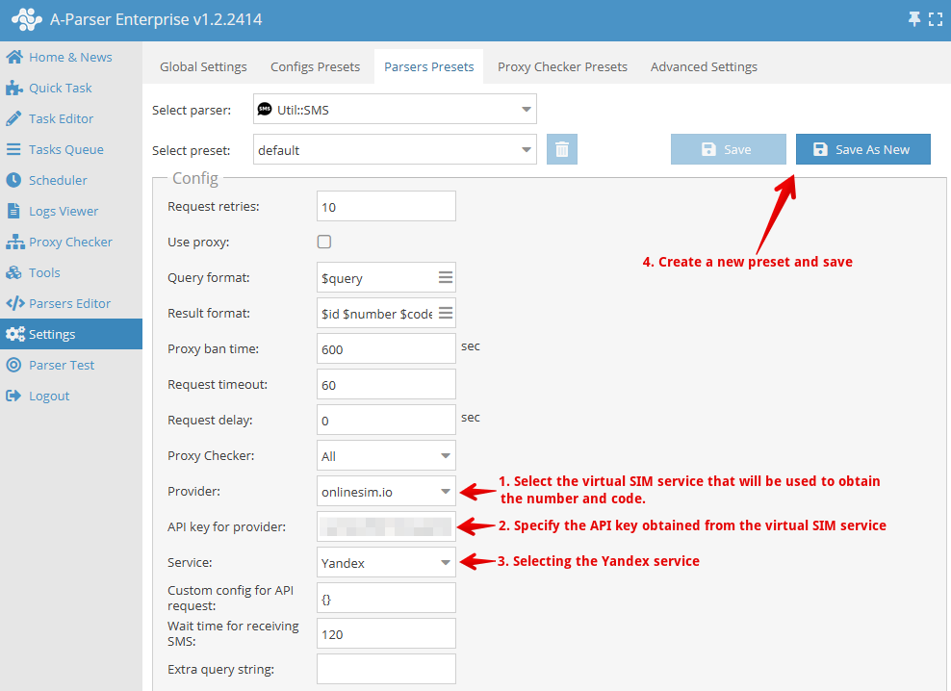The width and height of the screenshot is (951, 691).
Task: Click the fullscreen icon in the header
Action: point(935,19)
